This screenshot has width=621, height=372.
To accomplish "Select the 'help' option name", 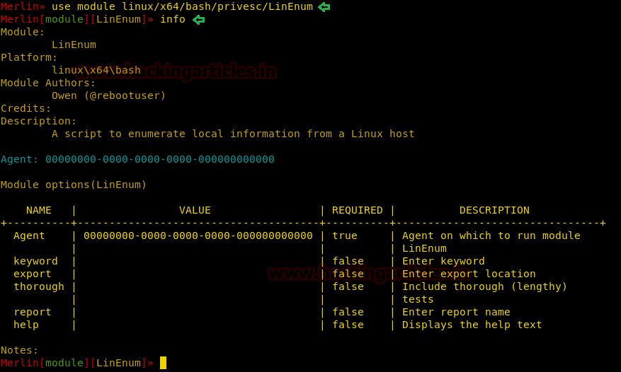I will point(26,325).
